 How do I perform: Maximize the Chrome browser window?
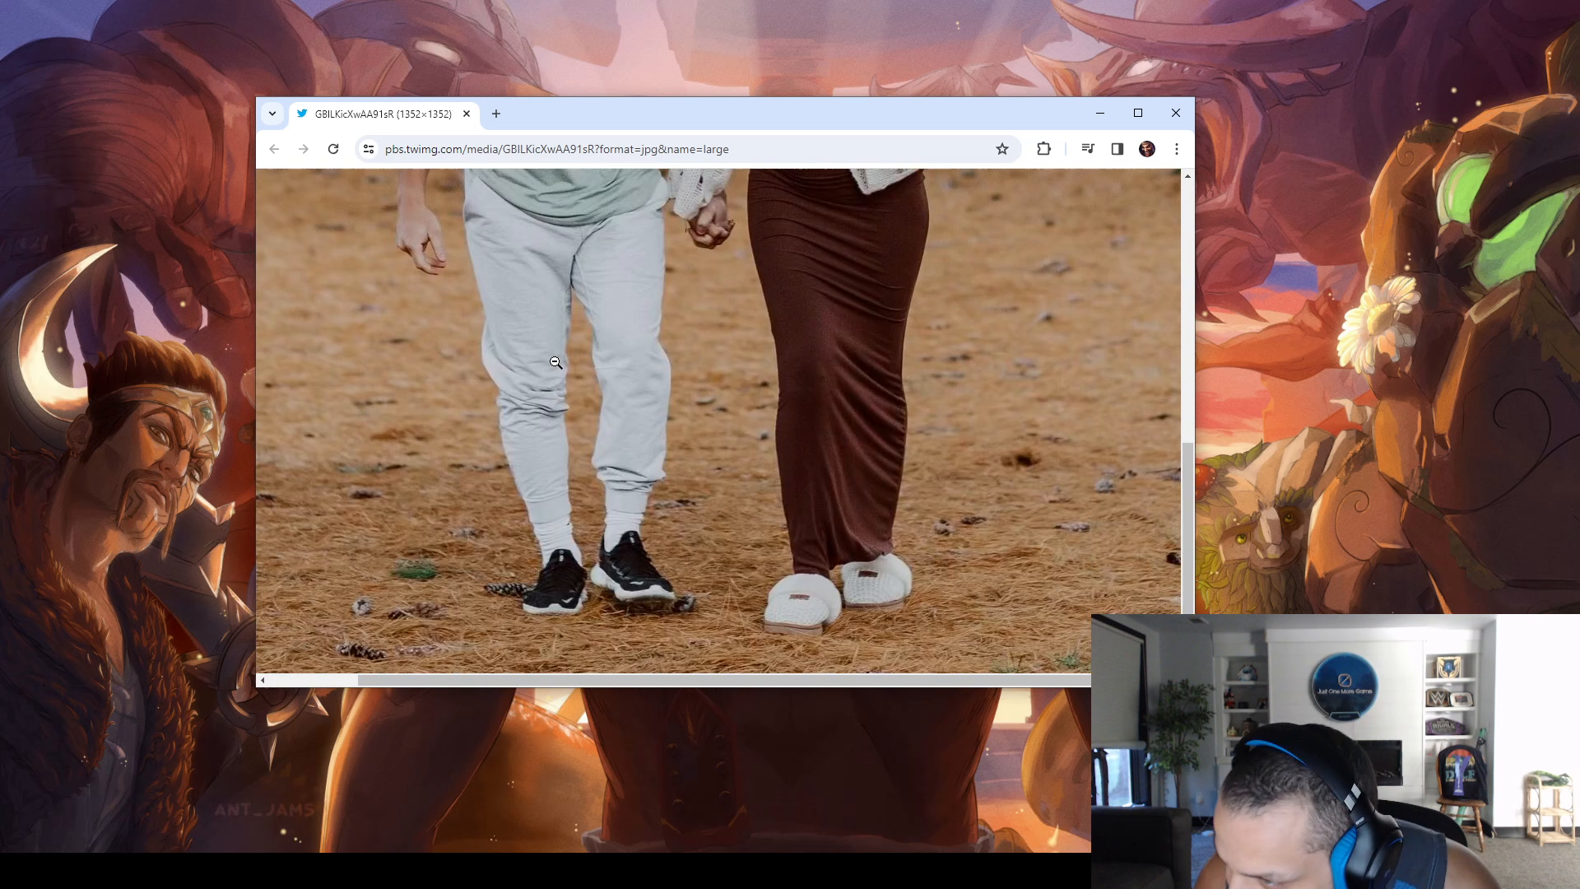tap(1138, 113)
